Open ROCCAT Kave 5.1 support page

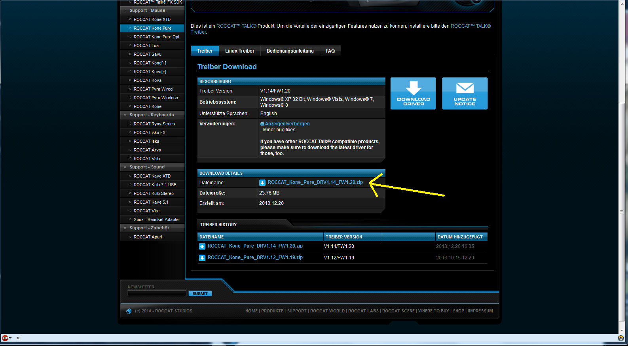152,202
